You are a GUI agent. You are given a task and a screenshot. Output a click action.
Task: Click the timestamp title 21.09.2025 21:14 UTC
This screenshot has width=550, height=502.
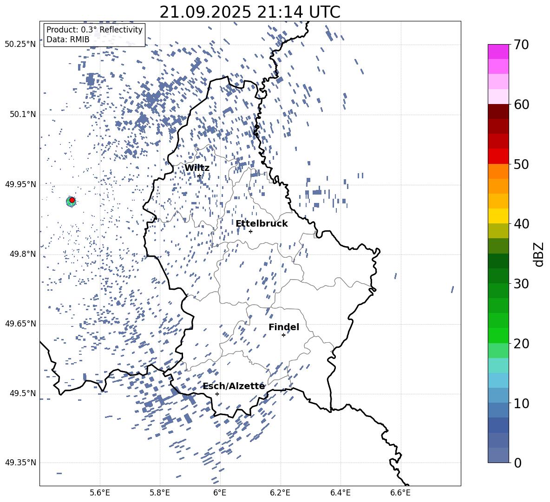point(250,12)
